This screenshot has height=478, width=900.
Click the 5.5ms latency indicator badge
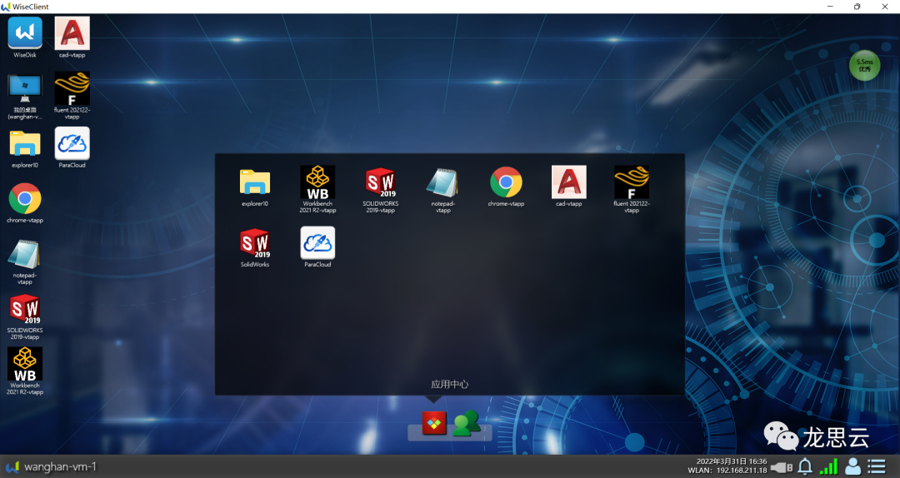[x=864, y=65]
